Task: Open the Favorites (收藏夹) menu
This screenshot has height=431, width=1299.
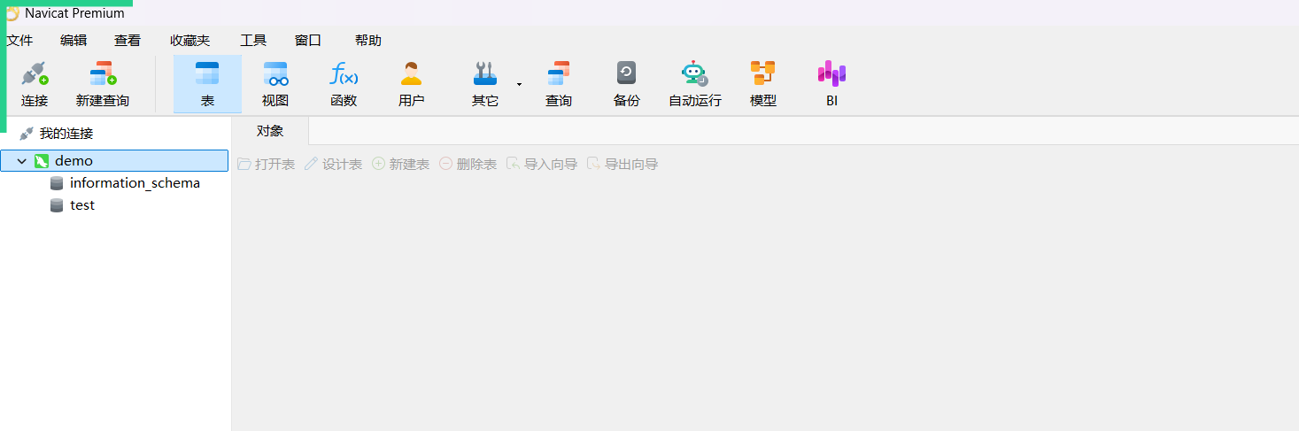Action: pyautogui.click(x=190, y=41)
